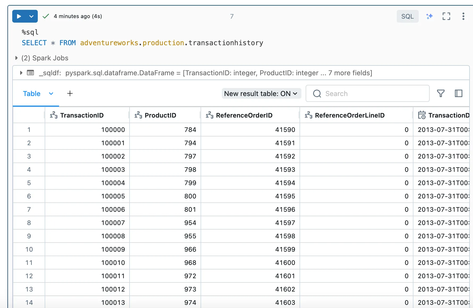This screenshot has height=308, width=473.
Task: Click the SQL language selector button
Action: [x=407, y=16]
